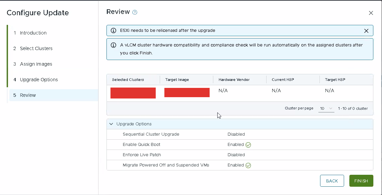Image resolution: width=382 pixels, height=195 pixels.
Task: Click the Finish button
Action: (x=361, y=181)
